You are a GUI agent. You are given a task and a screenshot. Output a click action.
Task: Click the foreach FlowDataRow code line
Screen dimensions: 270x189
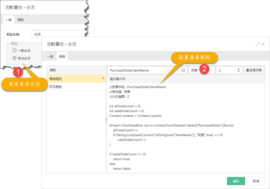(x=171, y=125)
